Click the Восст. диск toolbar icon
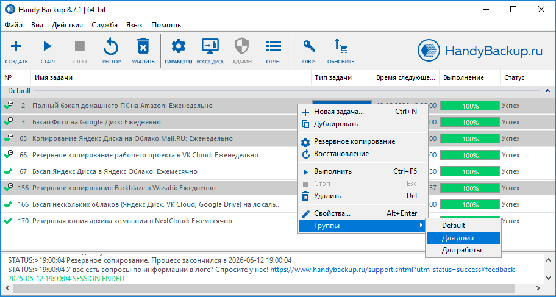 [x=210, y=46]
